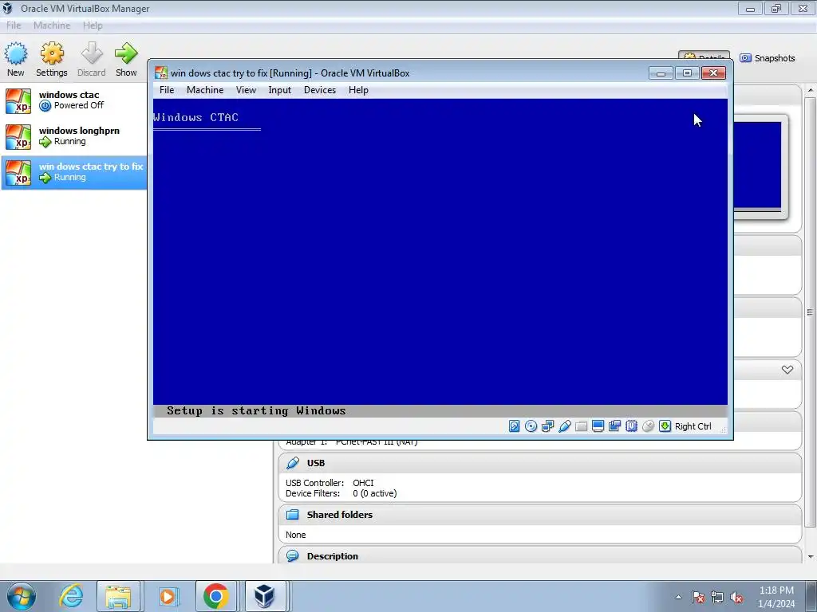
Task: Click the display monitor status icon
Action: pos(598,426)
